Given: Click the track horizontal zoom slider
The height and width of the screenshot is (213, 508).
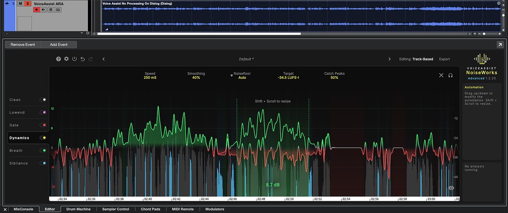Looking at the screenshot, I should pos(488,34).
